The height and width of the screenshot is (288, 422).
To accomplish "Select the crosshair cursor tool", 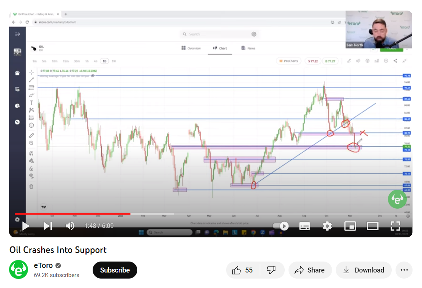I will coord(31,72).
